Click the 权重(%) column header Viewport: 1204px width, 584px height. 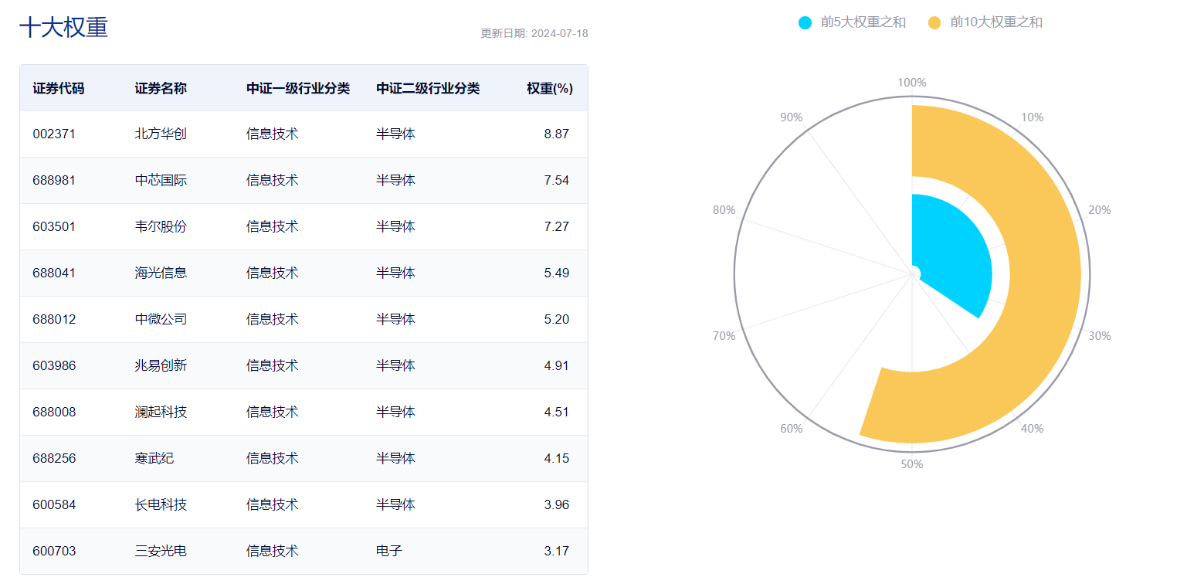(x=549, y=88)
